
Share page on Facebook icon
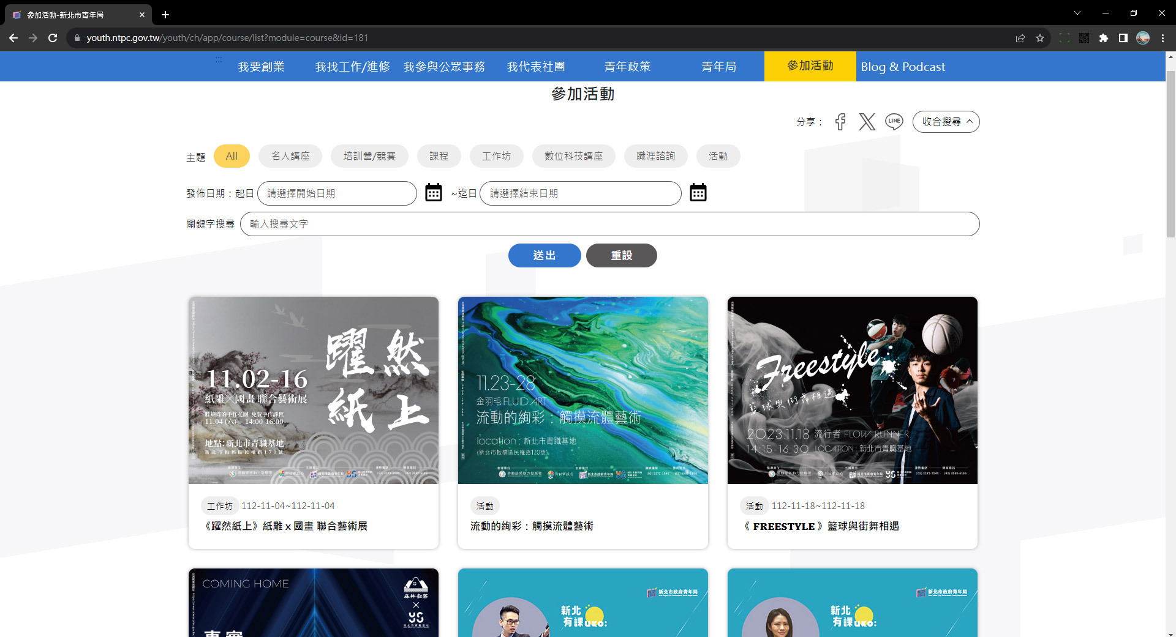840,122
